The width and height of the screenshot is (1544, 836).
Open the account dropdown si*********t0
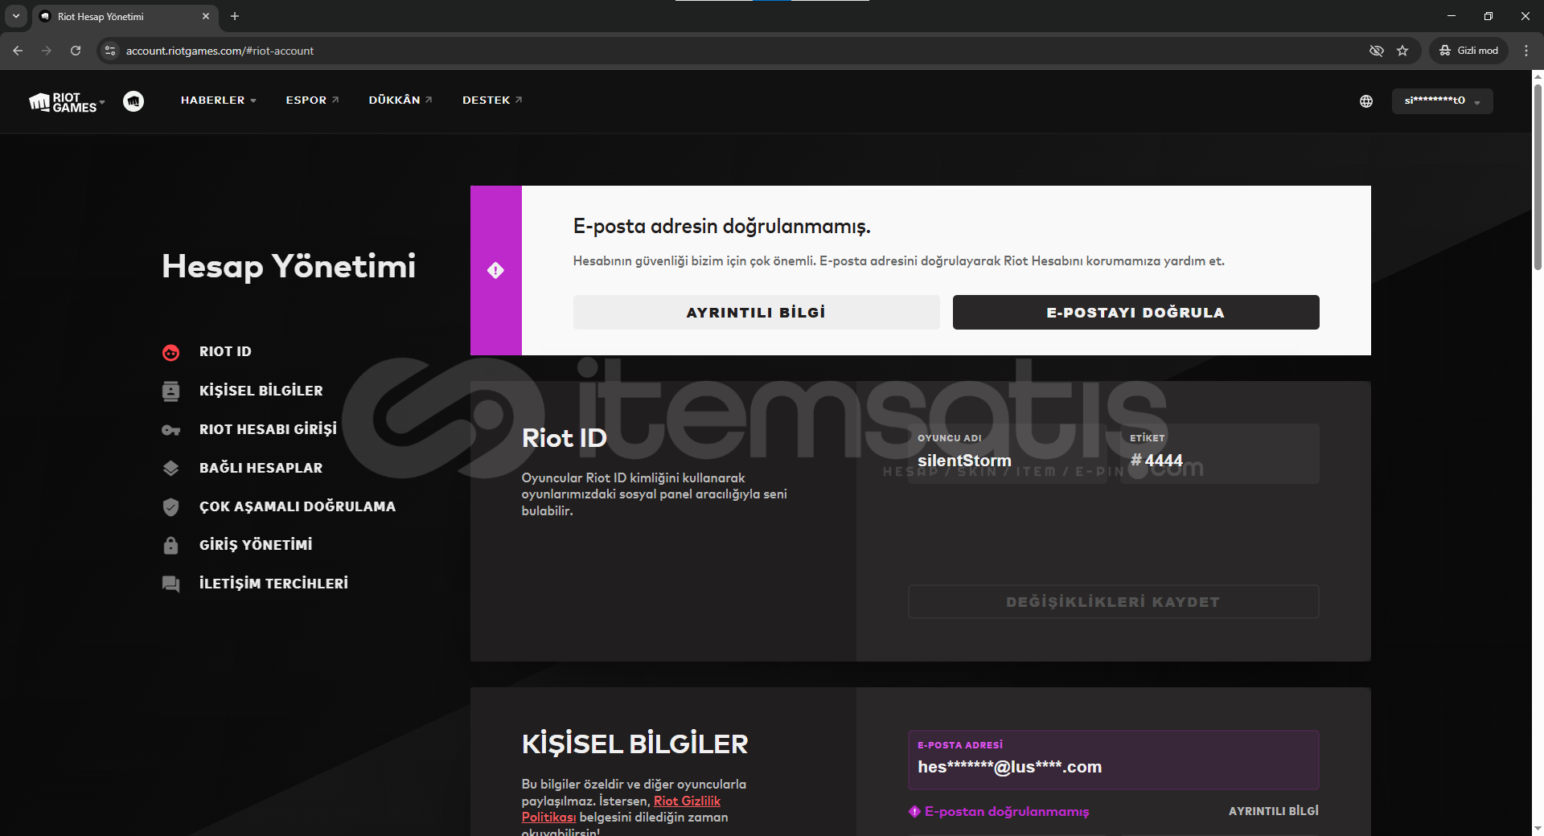[1442, 101]
